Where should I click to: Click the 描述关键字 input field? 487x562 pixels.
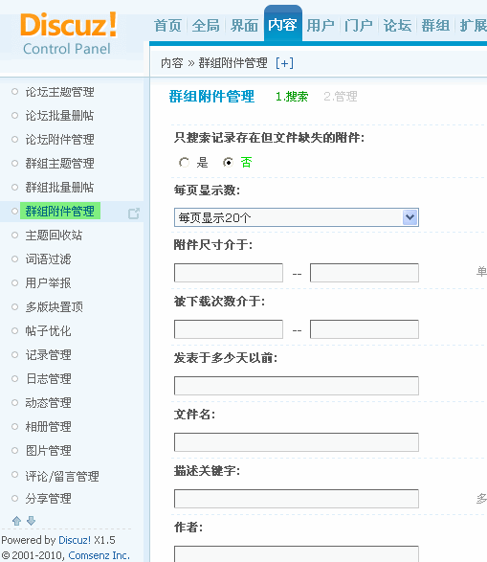(x=297, y=499)
